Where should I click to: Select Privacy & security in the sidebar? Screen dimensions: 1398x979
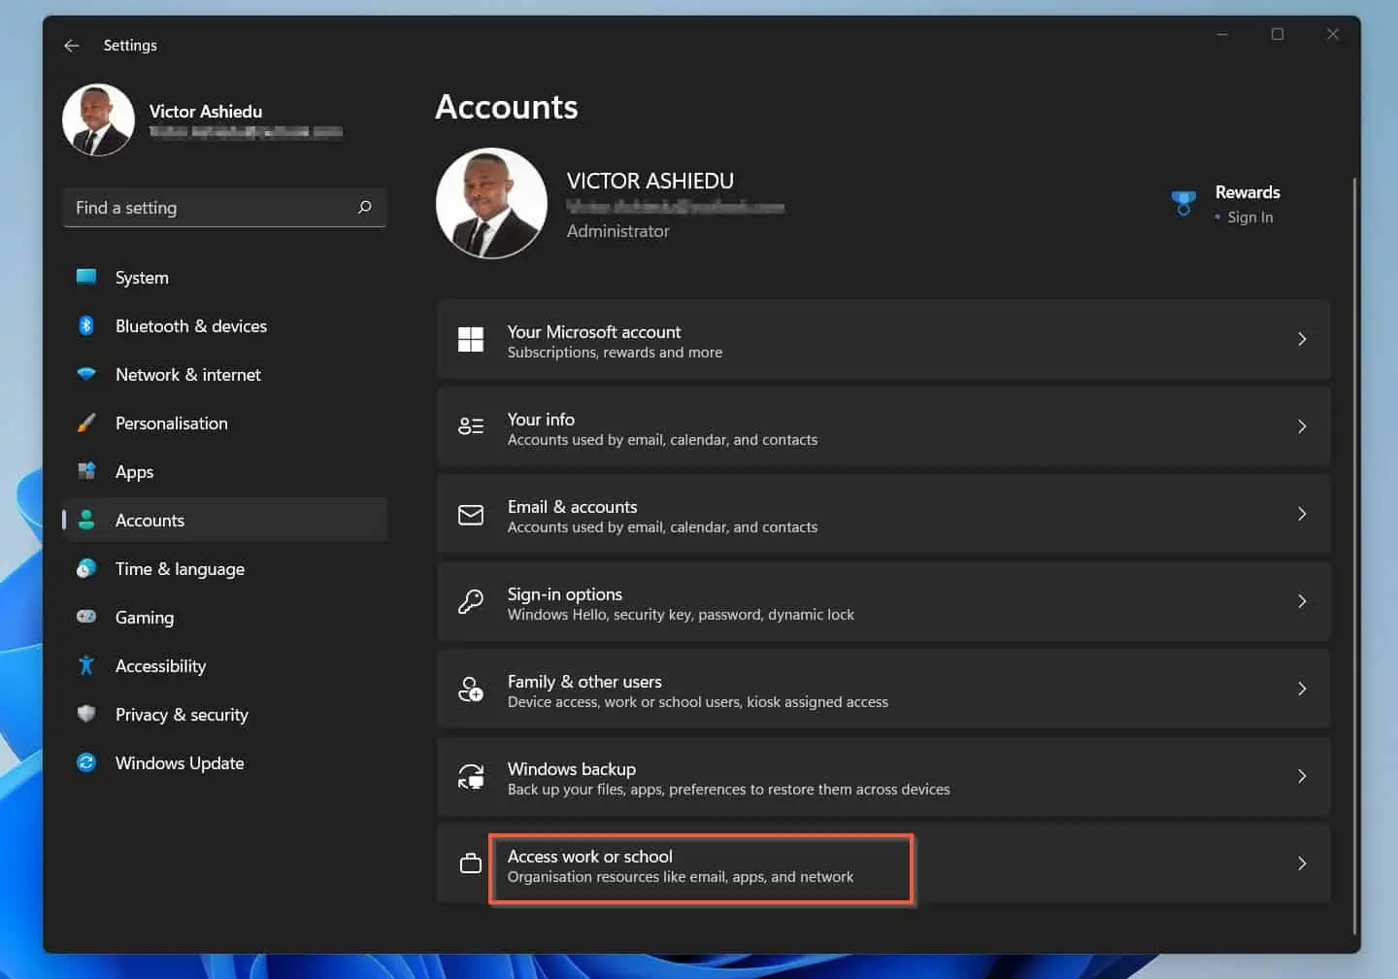click(225, 714)
